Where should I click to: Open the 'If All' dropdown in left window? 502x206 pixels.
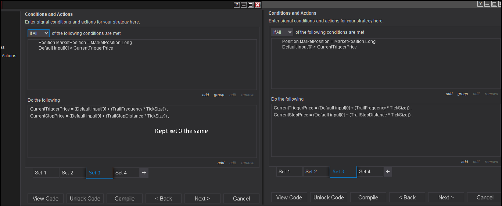39,33
